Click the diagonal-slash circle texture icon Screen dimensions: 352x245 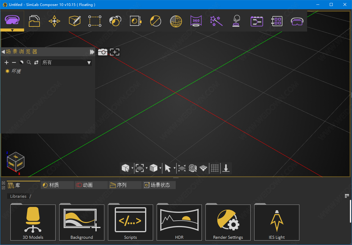point(155,21)
